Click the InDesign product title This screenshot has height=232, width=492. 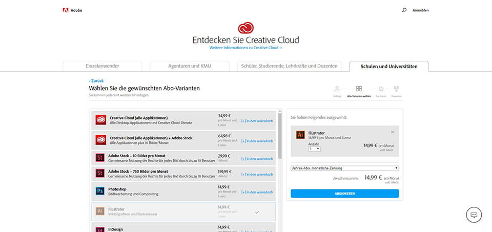[x=115, y=229]
